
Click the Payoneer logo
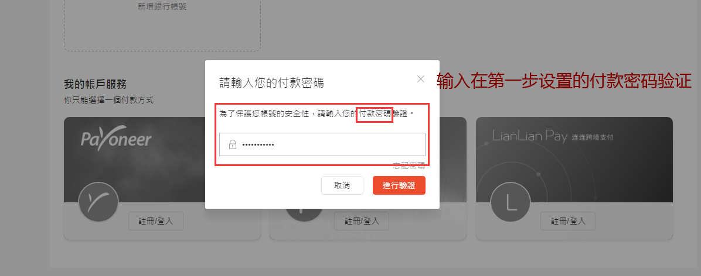[x=116, y=139]
